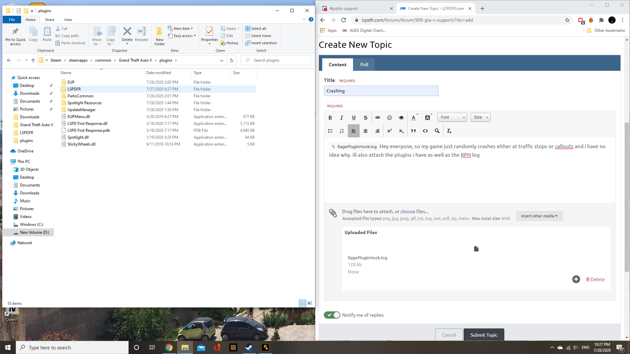Switch Explorer to large icons view toggle
Image resolution: width=630 pixels, height=354 pixels.
pos(310,303)
